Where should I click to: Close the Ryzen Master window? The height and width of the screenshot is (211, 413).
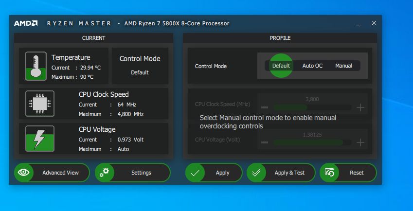pyautogui.click(x=374, y=23)
